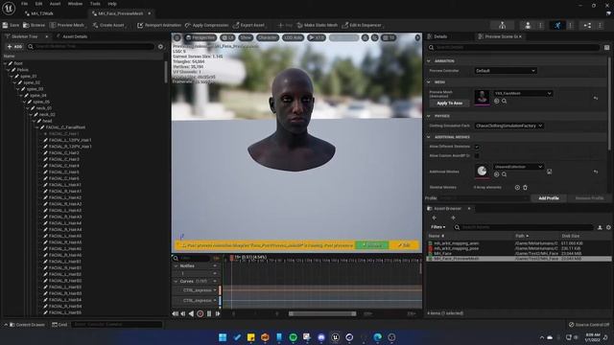
Task: Click the Unreal Engine logo icon
Action: (x=9, y=8)
